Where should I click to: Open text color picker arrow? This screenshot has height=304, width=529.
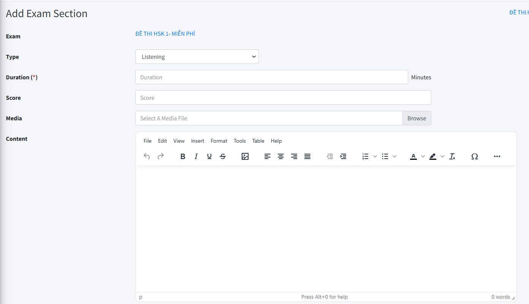[x=423, y=156]
